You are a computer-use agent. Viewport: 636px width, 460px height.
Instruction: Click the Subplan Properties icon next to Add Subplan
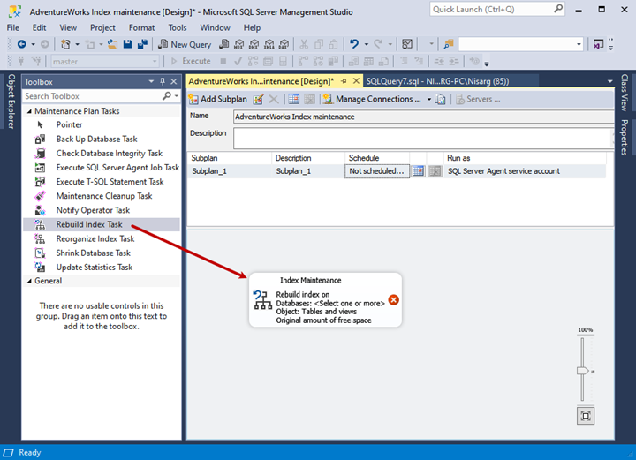pyautogui.click(x=258, y=99)
